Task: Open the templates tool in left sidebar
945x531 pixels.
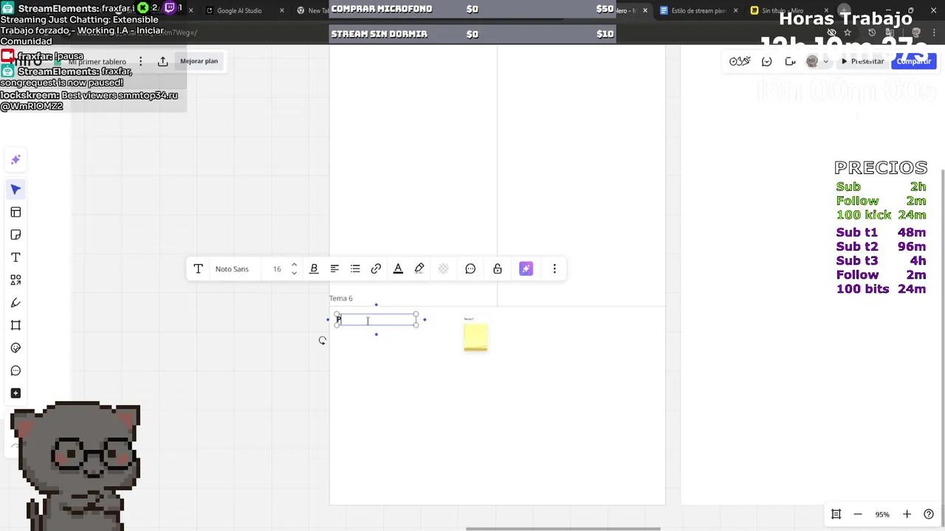Action: click(16, 212)
